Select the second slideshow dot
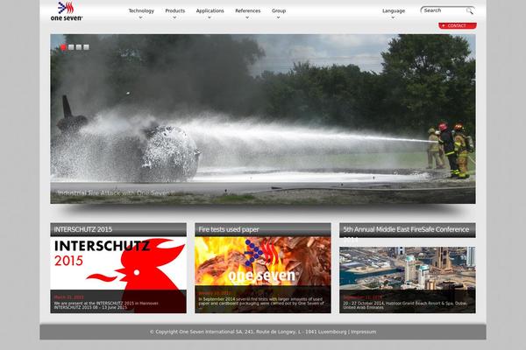This screenshot has width=526, height=350. [x=71, y=47]
